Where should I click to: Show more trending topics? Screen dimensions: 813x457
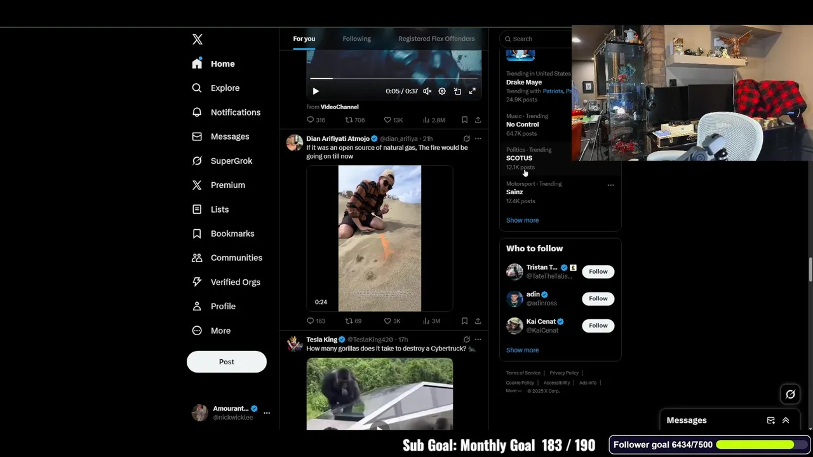click(522, 220)
